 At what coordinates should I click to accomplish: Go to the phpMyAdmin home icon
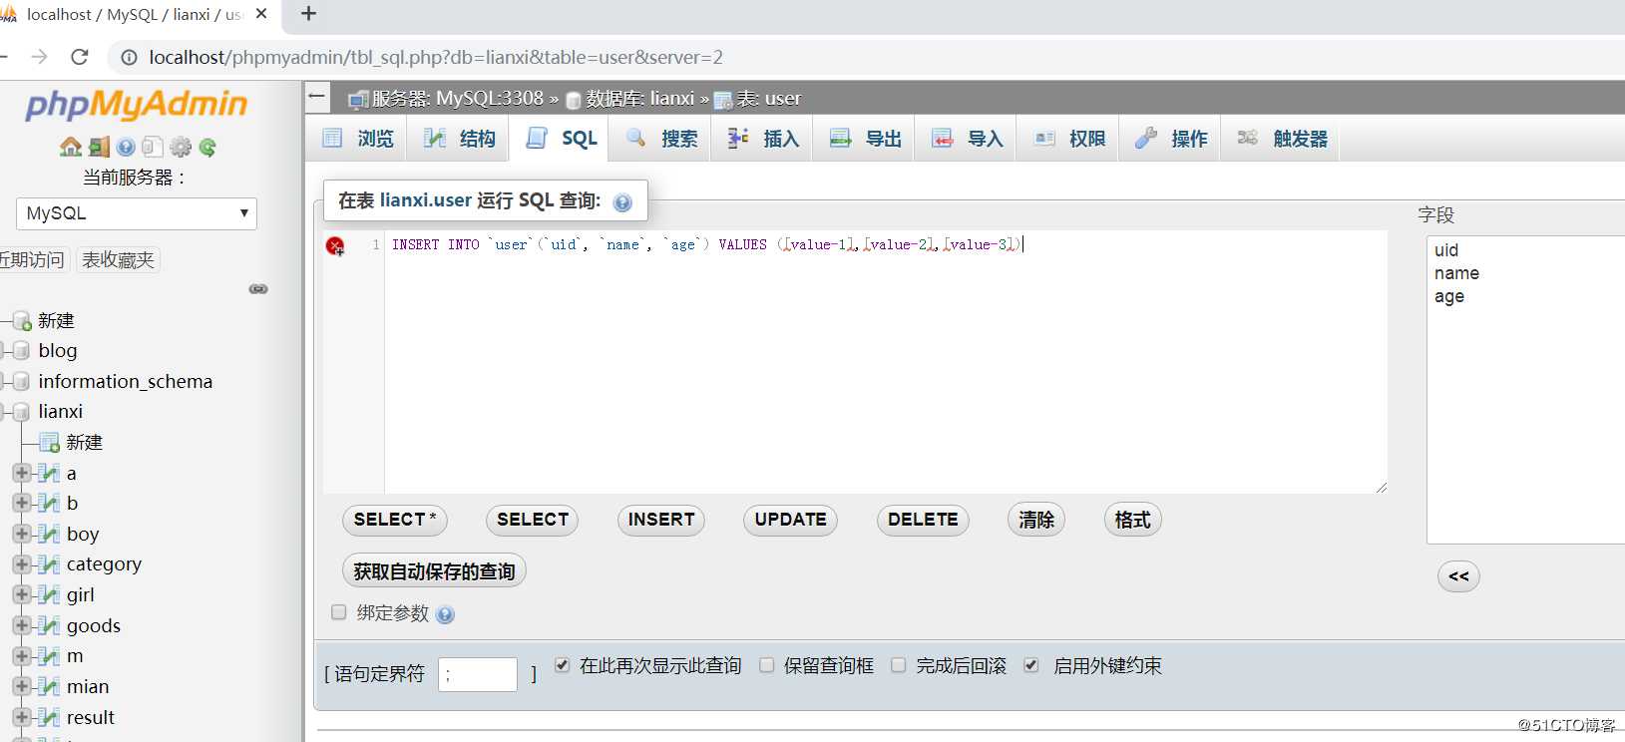(x=71, y=148)
